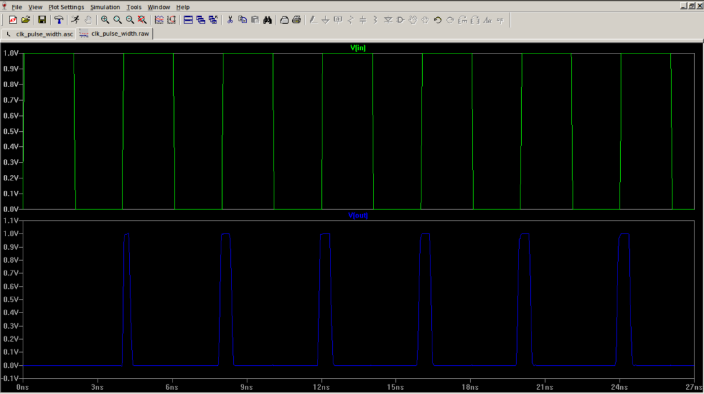Click the Print Setup icon
This screenshot has height=394, width=704.
pos(284,20)
